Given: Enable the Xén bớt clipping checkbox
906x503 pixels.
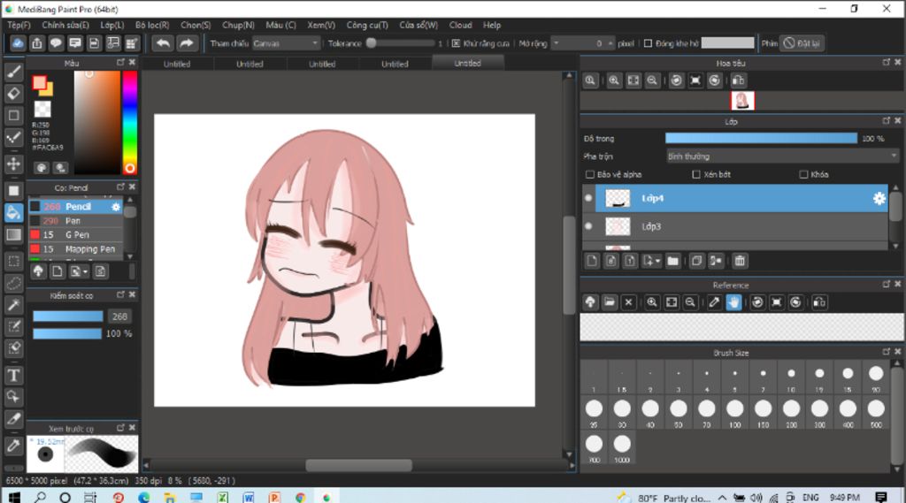Looking at the screenshot, I should (x=695, y=174).
